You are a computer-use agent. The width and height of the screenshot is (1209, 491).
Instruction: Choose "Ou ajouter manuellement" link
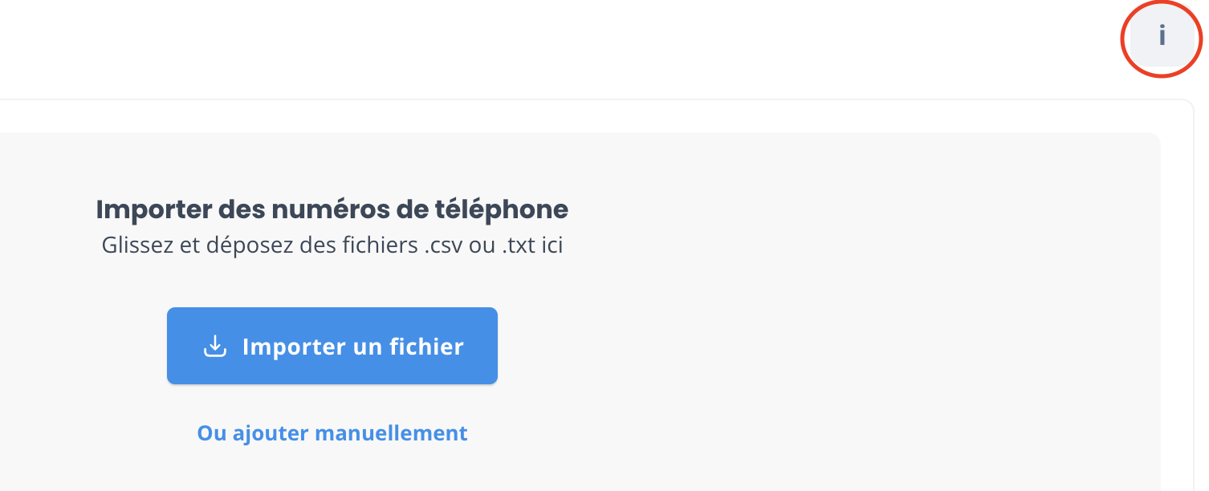pyautogui.click(x=332, y=433)
